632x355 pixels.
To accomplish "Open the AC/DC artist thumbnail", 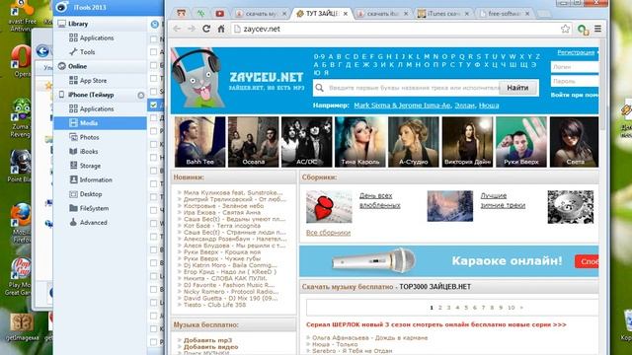I will pos(306,142).
